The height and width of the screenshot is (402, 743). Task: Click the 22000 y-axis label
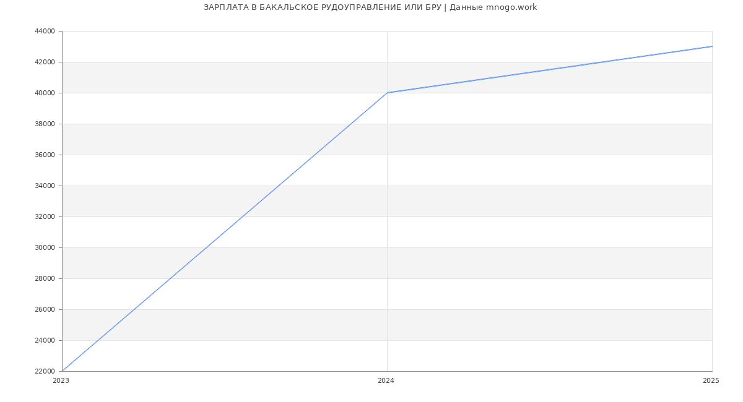(x=45, y=372)
